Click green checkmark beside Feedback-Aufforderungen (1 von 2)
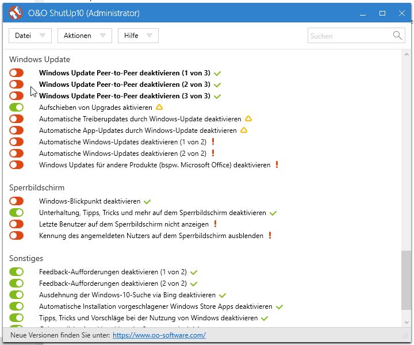The image size is (414, 345). pos(194,273)
